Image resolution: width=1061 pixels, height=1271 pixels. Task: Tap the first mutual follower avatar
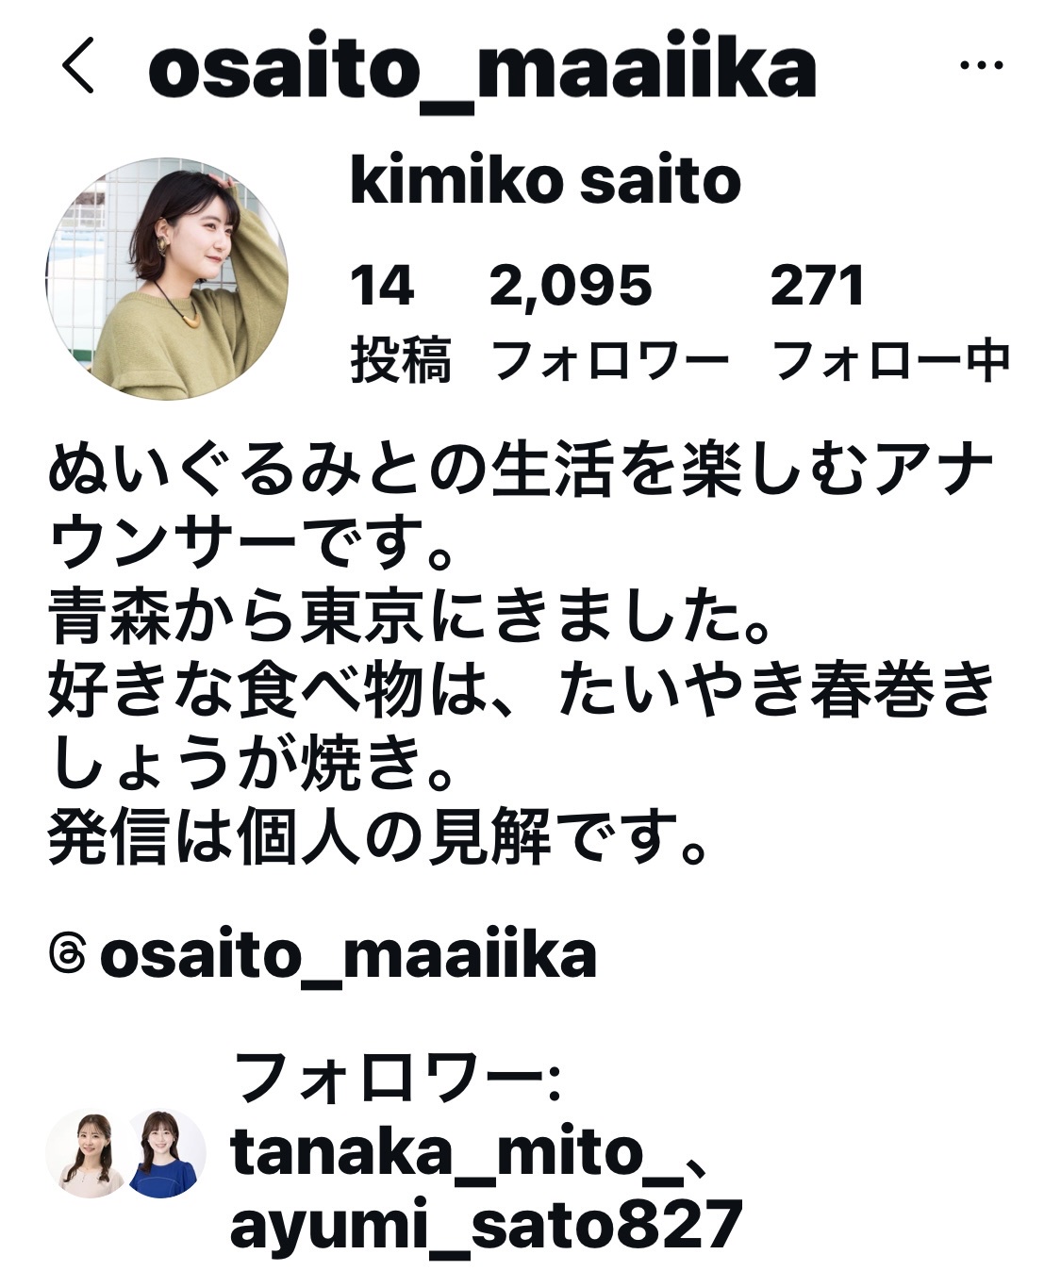87,1153
